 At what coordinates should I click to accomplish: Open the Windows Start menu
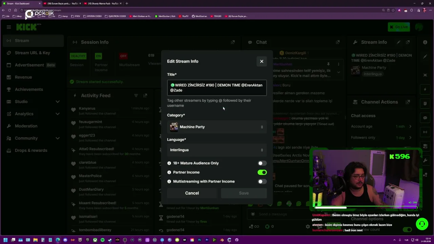(5, 240)
